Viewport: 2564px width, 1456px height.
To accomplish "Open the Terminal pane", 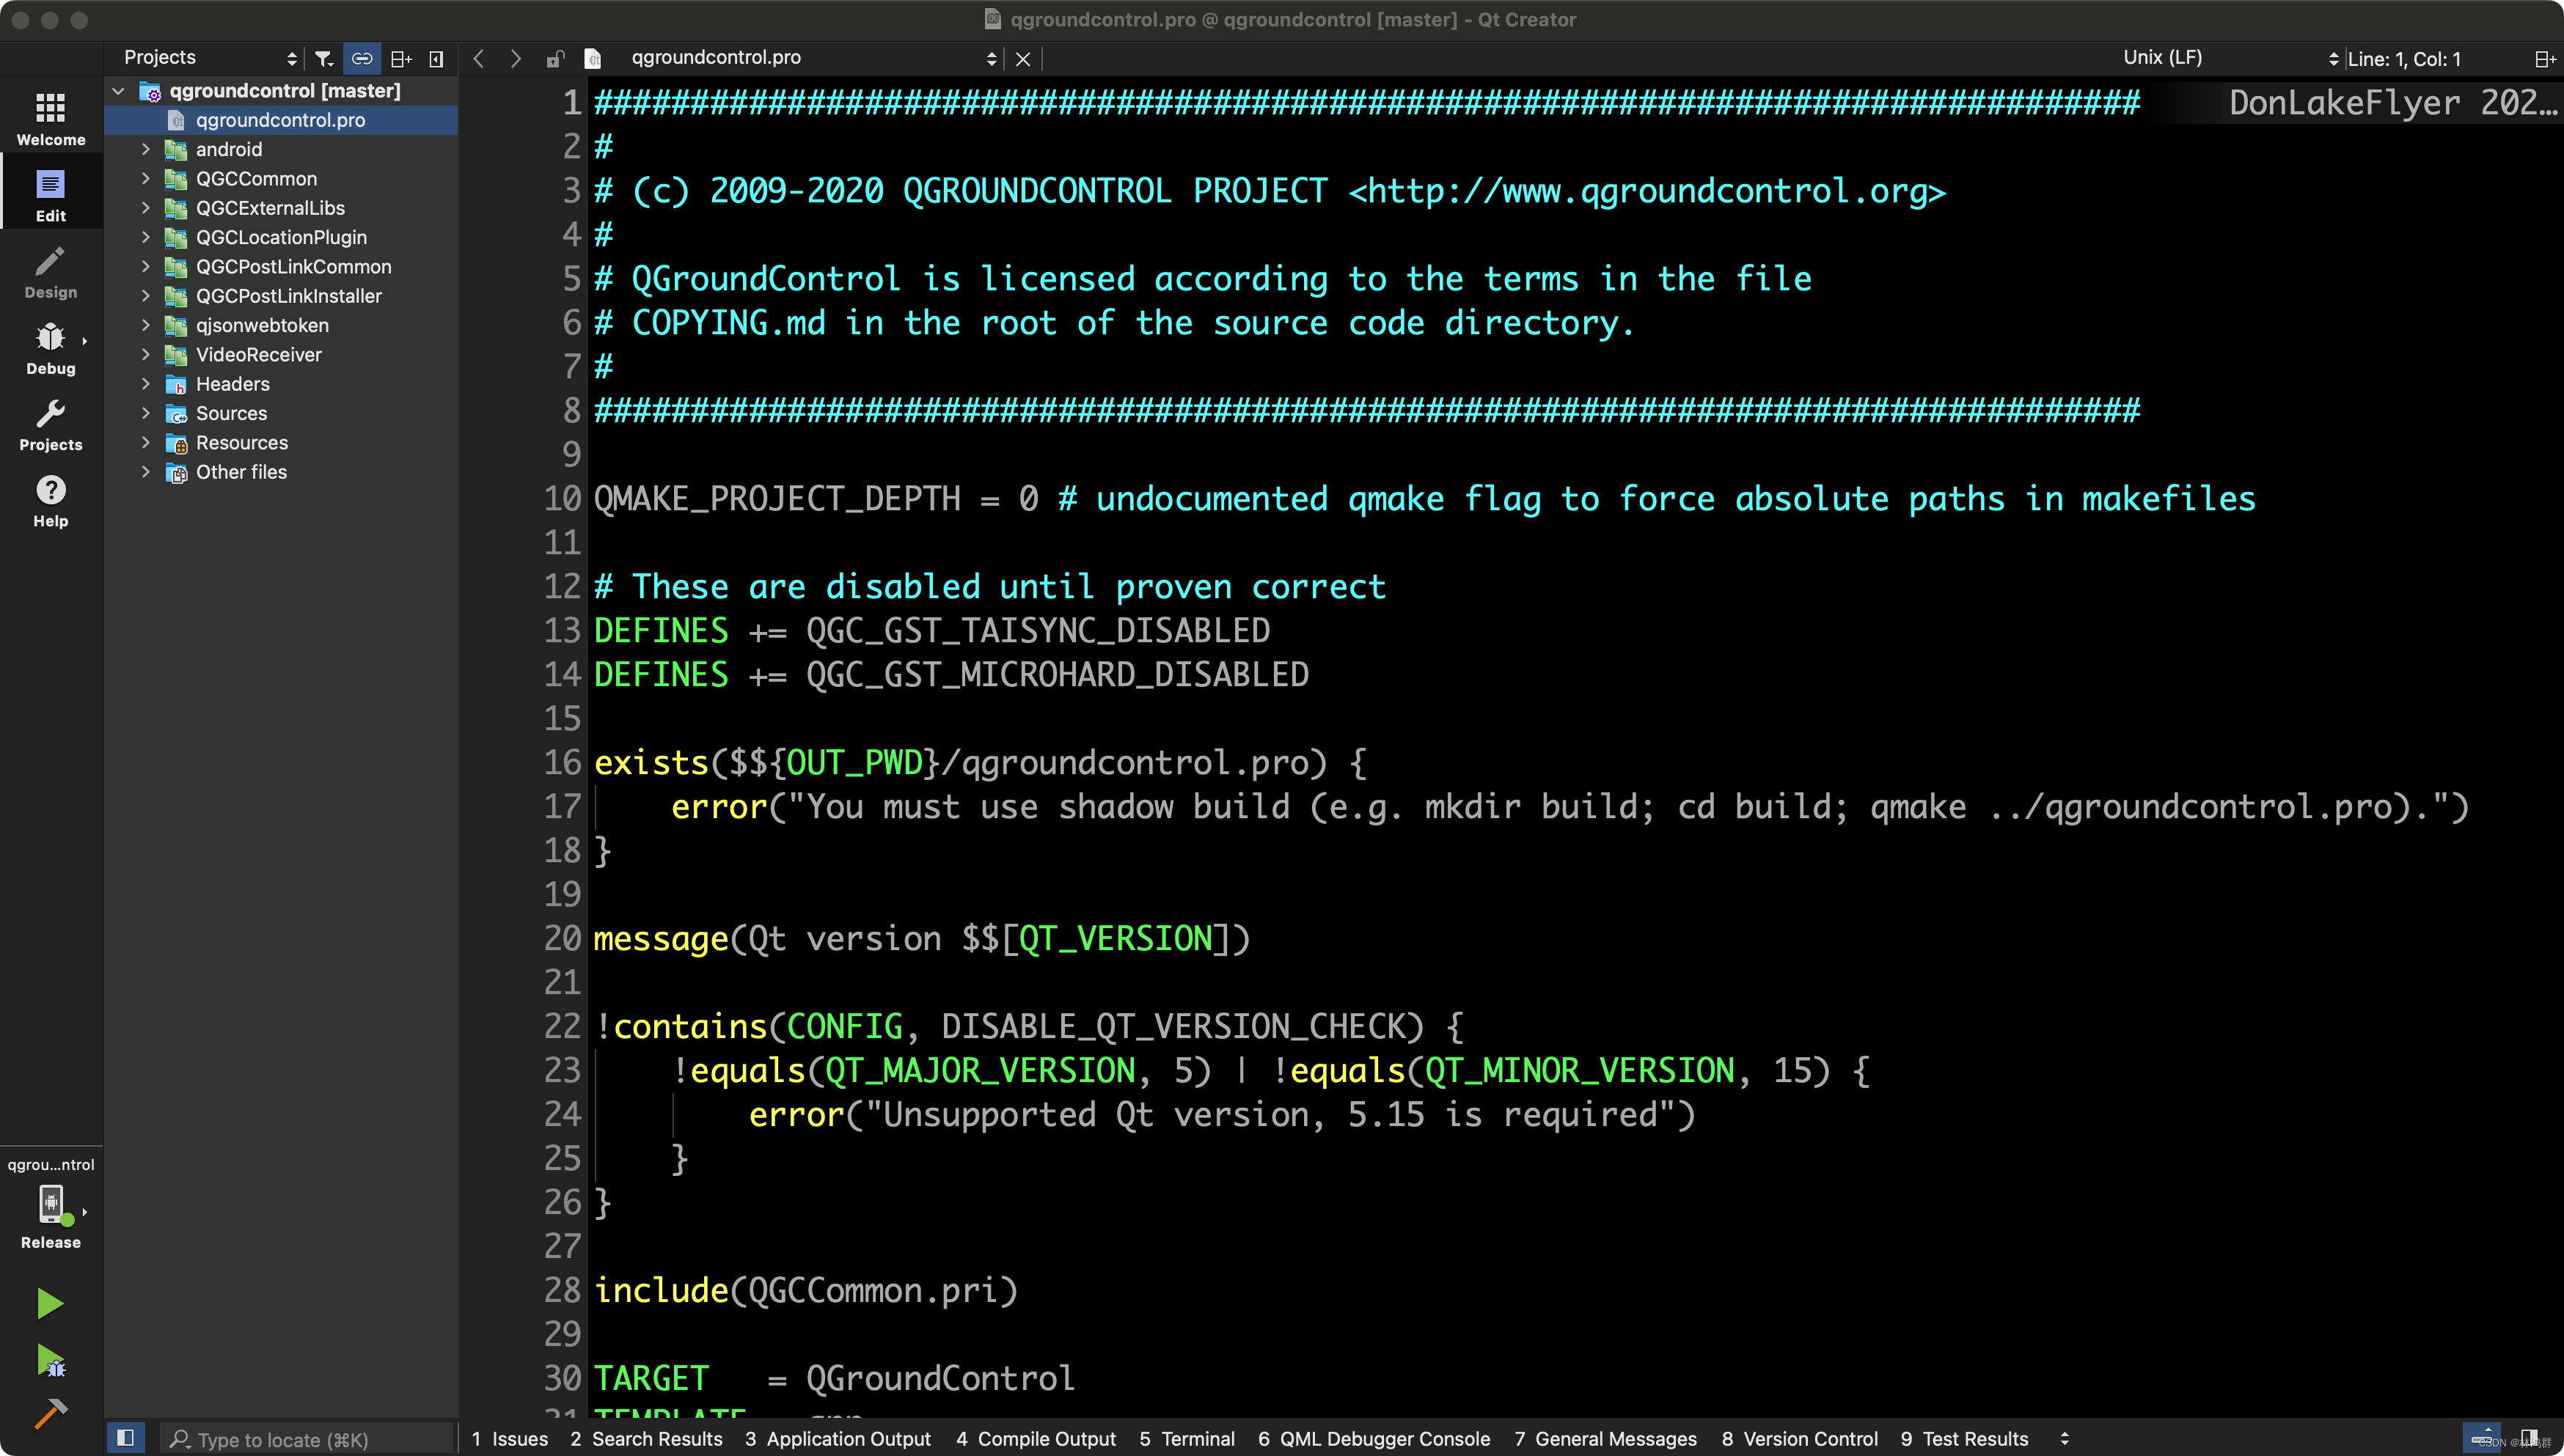I will click(1187, 1438).
